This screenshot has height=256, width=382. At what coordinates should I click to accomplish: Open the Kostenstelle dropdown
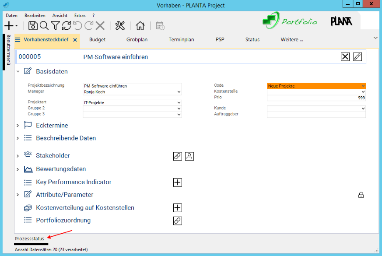(x=363, y=92)
